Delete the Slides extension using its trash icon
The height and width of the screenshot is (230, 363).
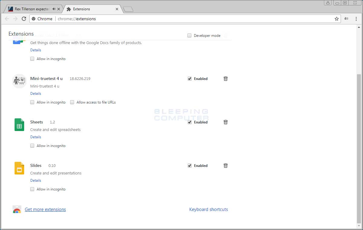[225, 165]
